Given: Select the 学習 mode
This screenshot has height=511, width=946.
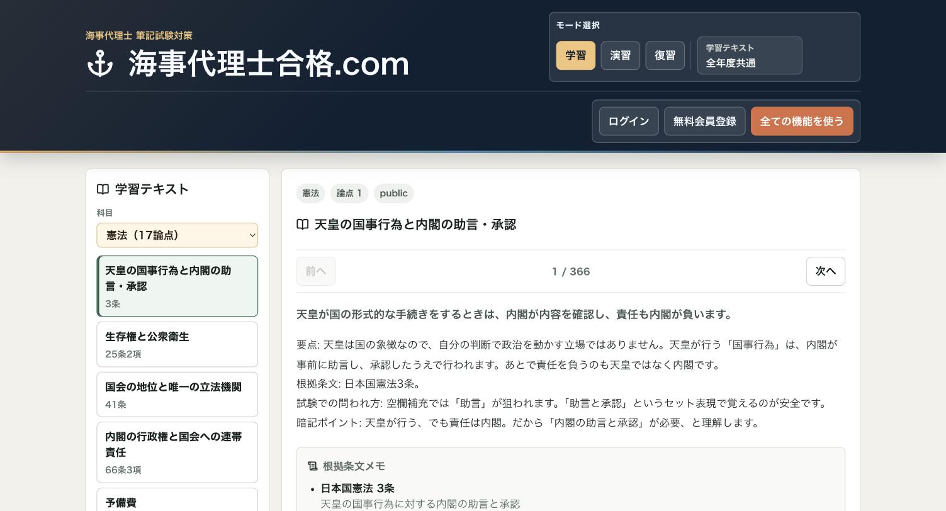Looking at the screenshot, I should point(575,55).
